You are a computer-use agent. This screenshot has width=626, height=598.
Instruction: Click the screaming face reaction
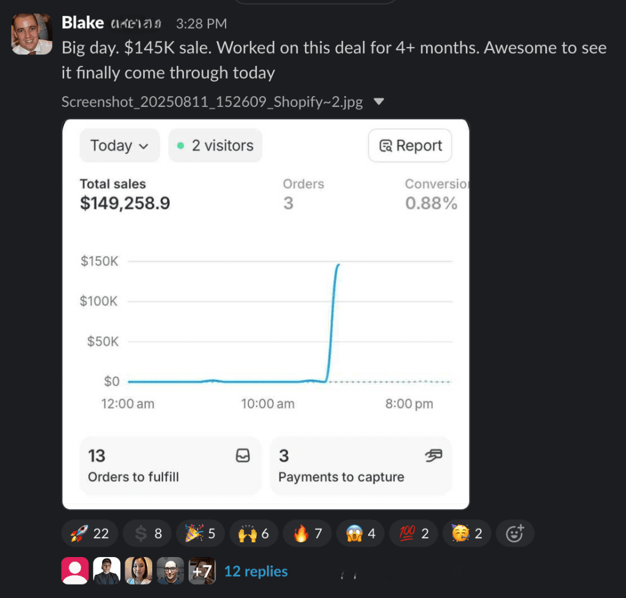(x=361, y=533)
